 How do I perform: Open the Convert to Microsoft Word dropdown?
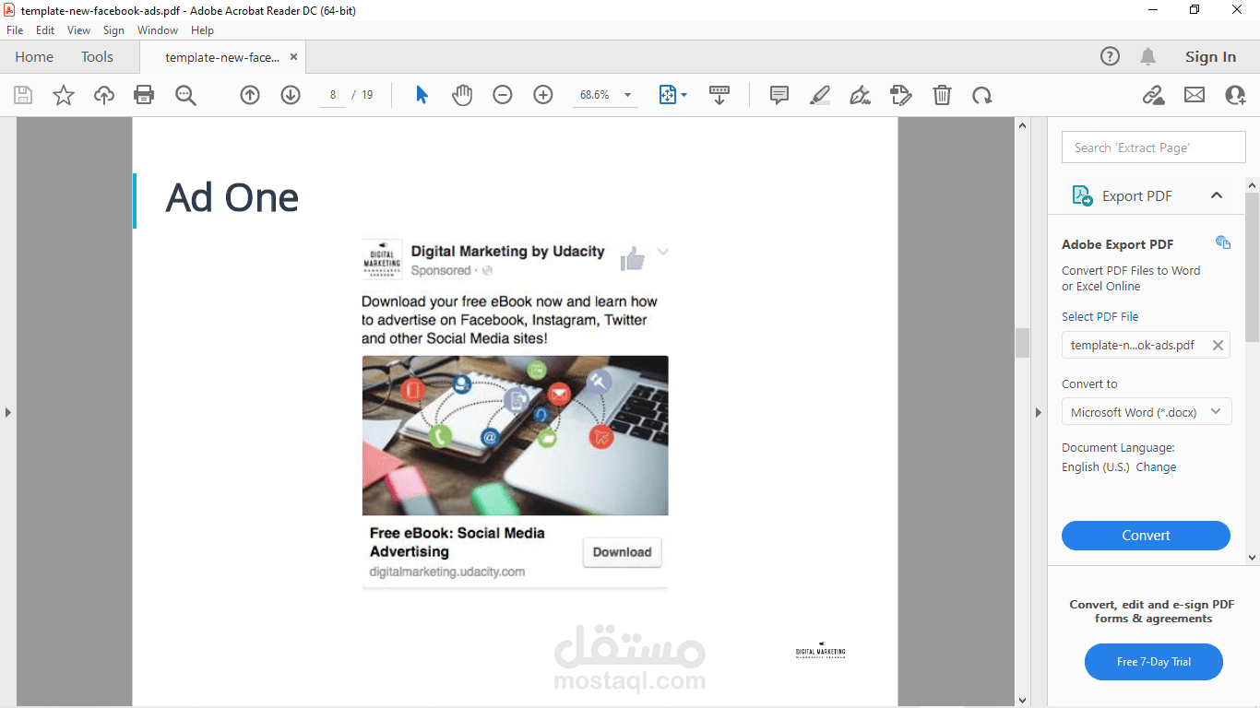click(x=1146, y=412)
